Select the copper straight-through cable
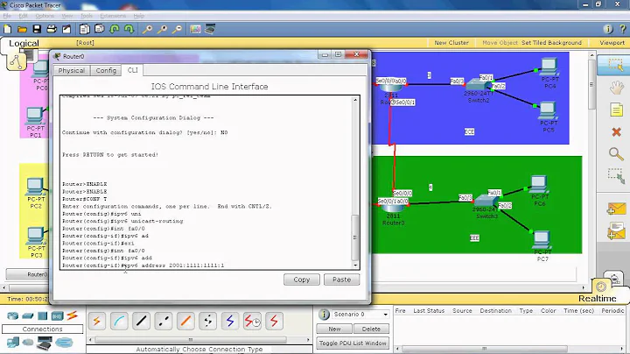This screenshot has height=354, width=630. click(x=142, y=321)
